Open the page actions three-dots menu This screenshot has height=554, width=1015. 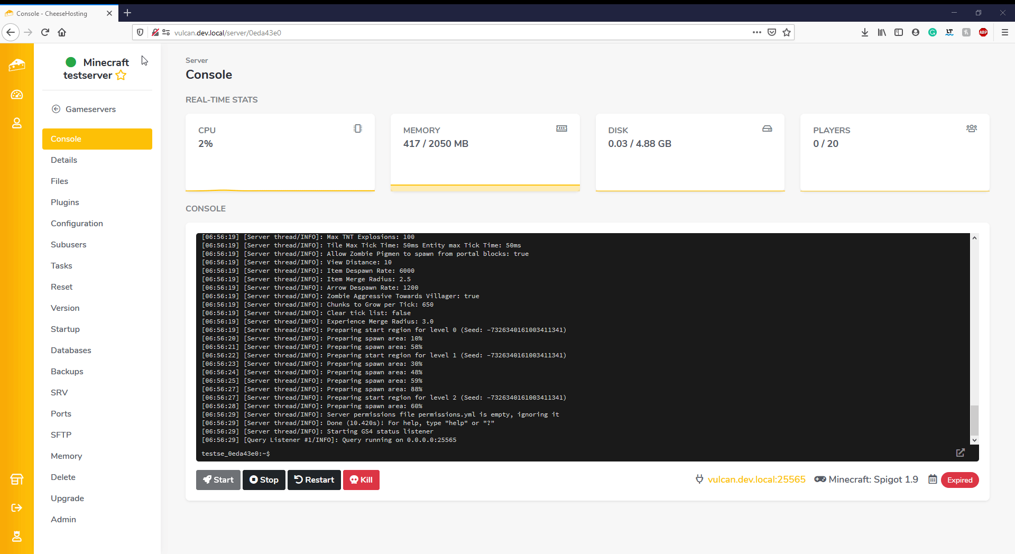[x=757, y=32]
